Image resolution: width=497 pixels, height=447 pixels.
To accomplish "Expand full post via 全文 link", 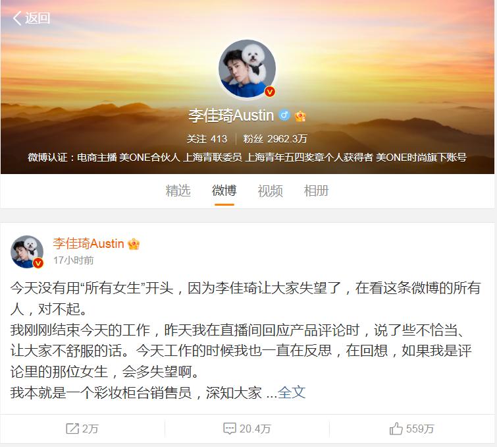I will pos(292,392).
